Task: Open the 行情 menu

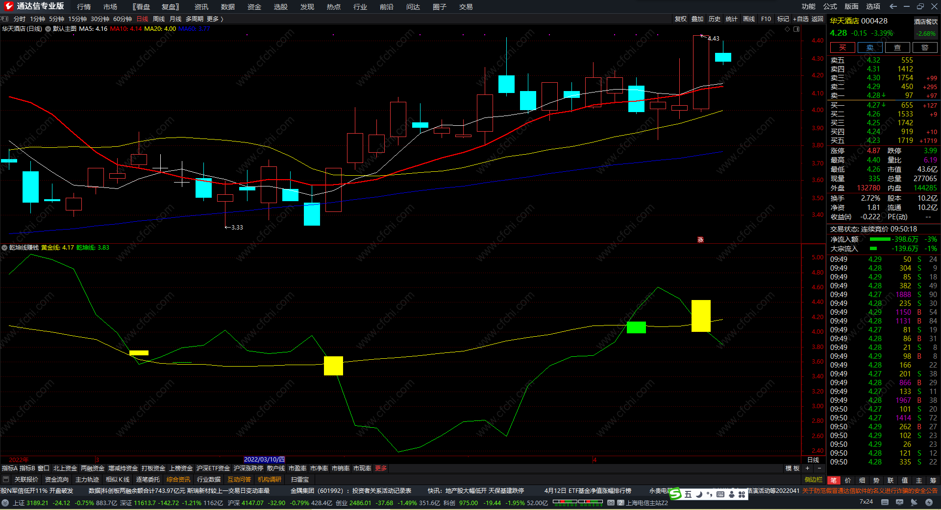Action: (x=84, y=6)
